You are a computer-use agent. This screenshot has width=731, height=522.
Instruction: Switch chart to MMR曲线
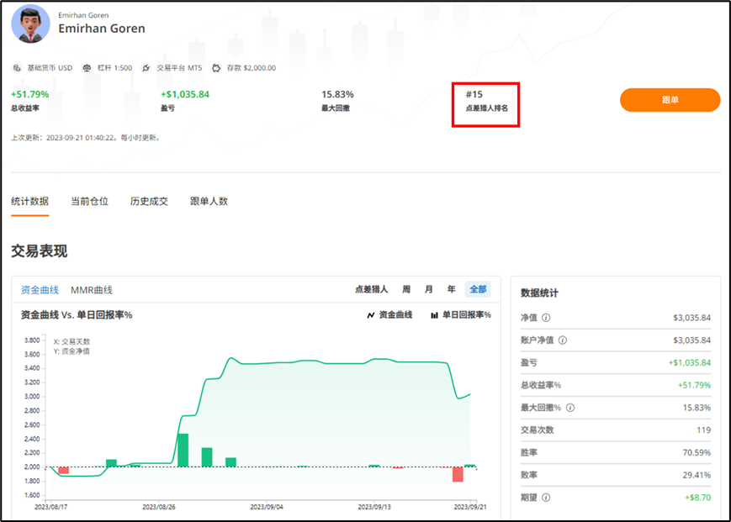(x=93, y=289)
